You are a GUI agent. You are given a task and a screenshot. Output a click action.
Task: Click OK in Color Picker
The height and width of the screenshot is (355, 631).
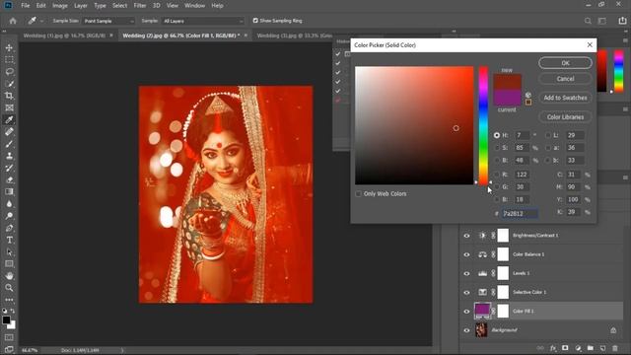tap(565, 63)
